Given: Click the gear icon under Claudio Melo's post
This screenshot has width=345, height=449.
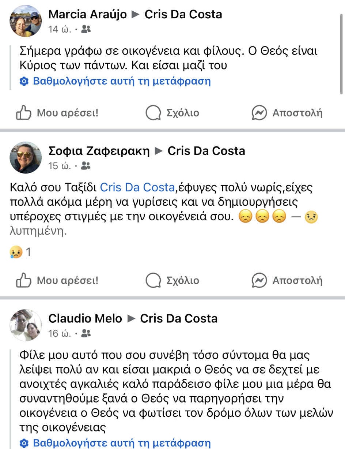Looking at the screenshot, I should click(x=24, y=443).
